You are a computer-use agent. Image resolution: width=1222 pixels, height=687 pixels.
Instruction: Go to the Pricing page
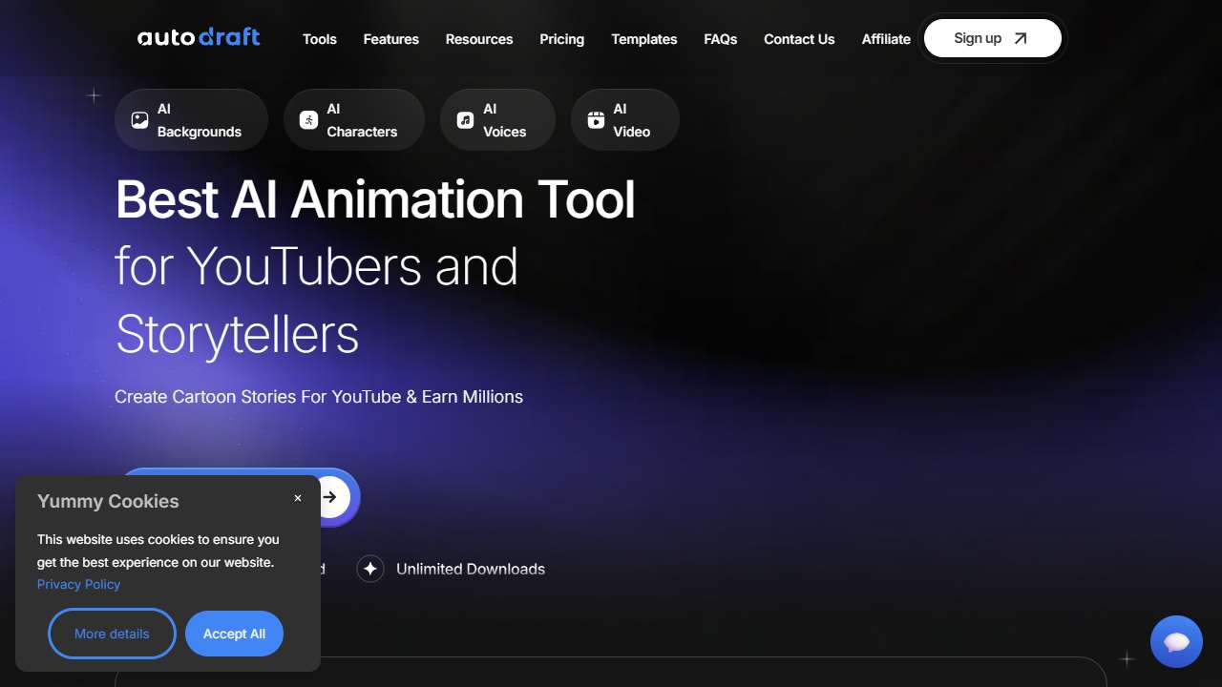point(561,39)
